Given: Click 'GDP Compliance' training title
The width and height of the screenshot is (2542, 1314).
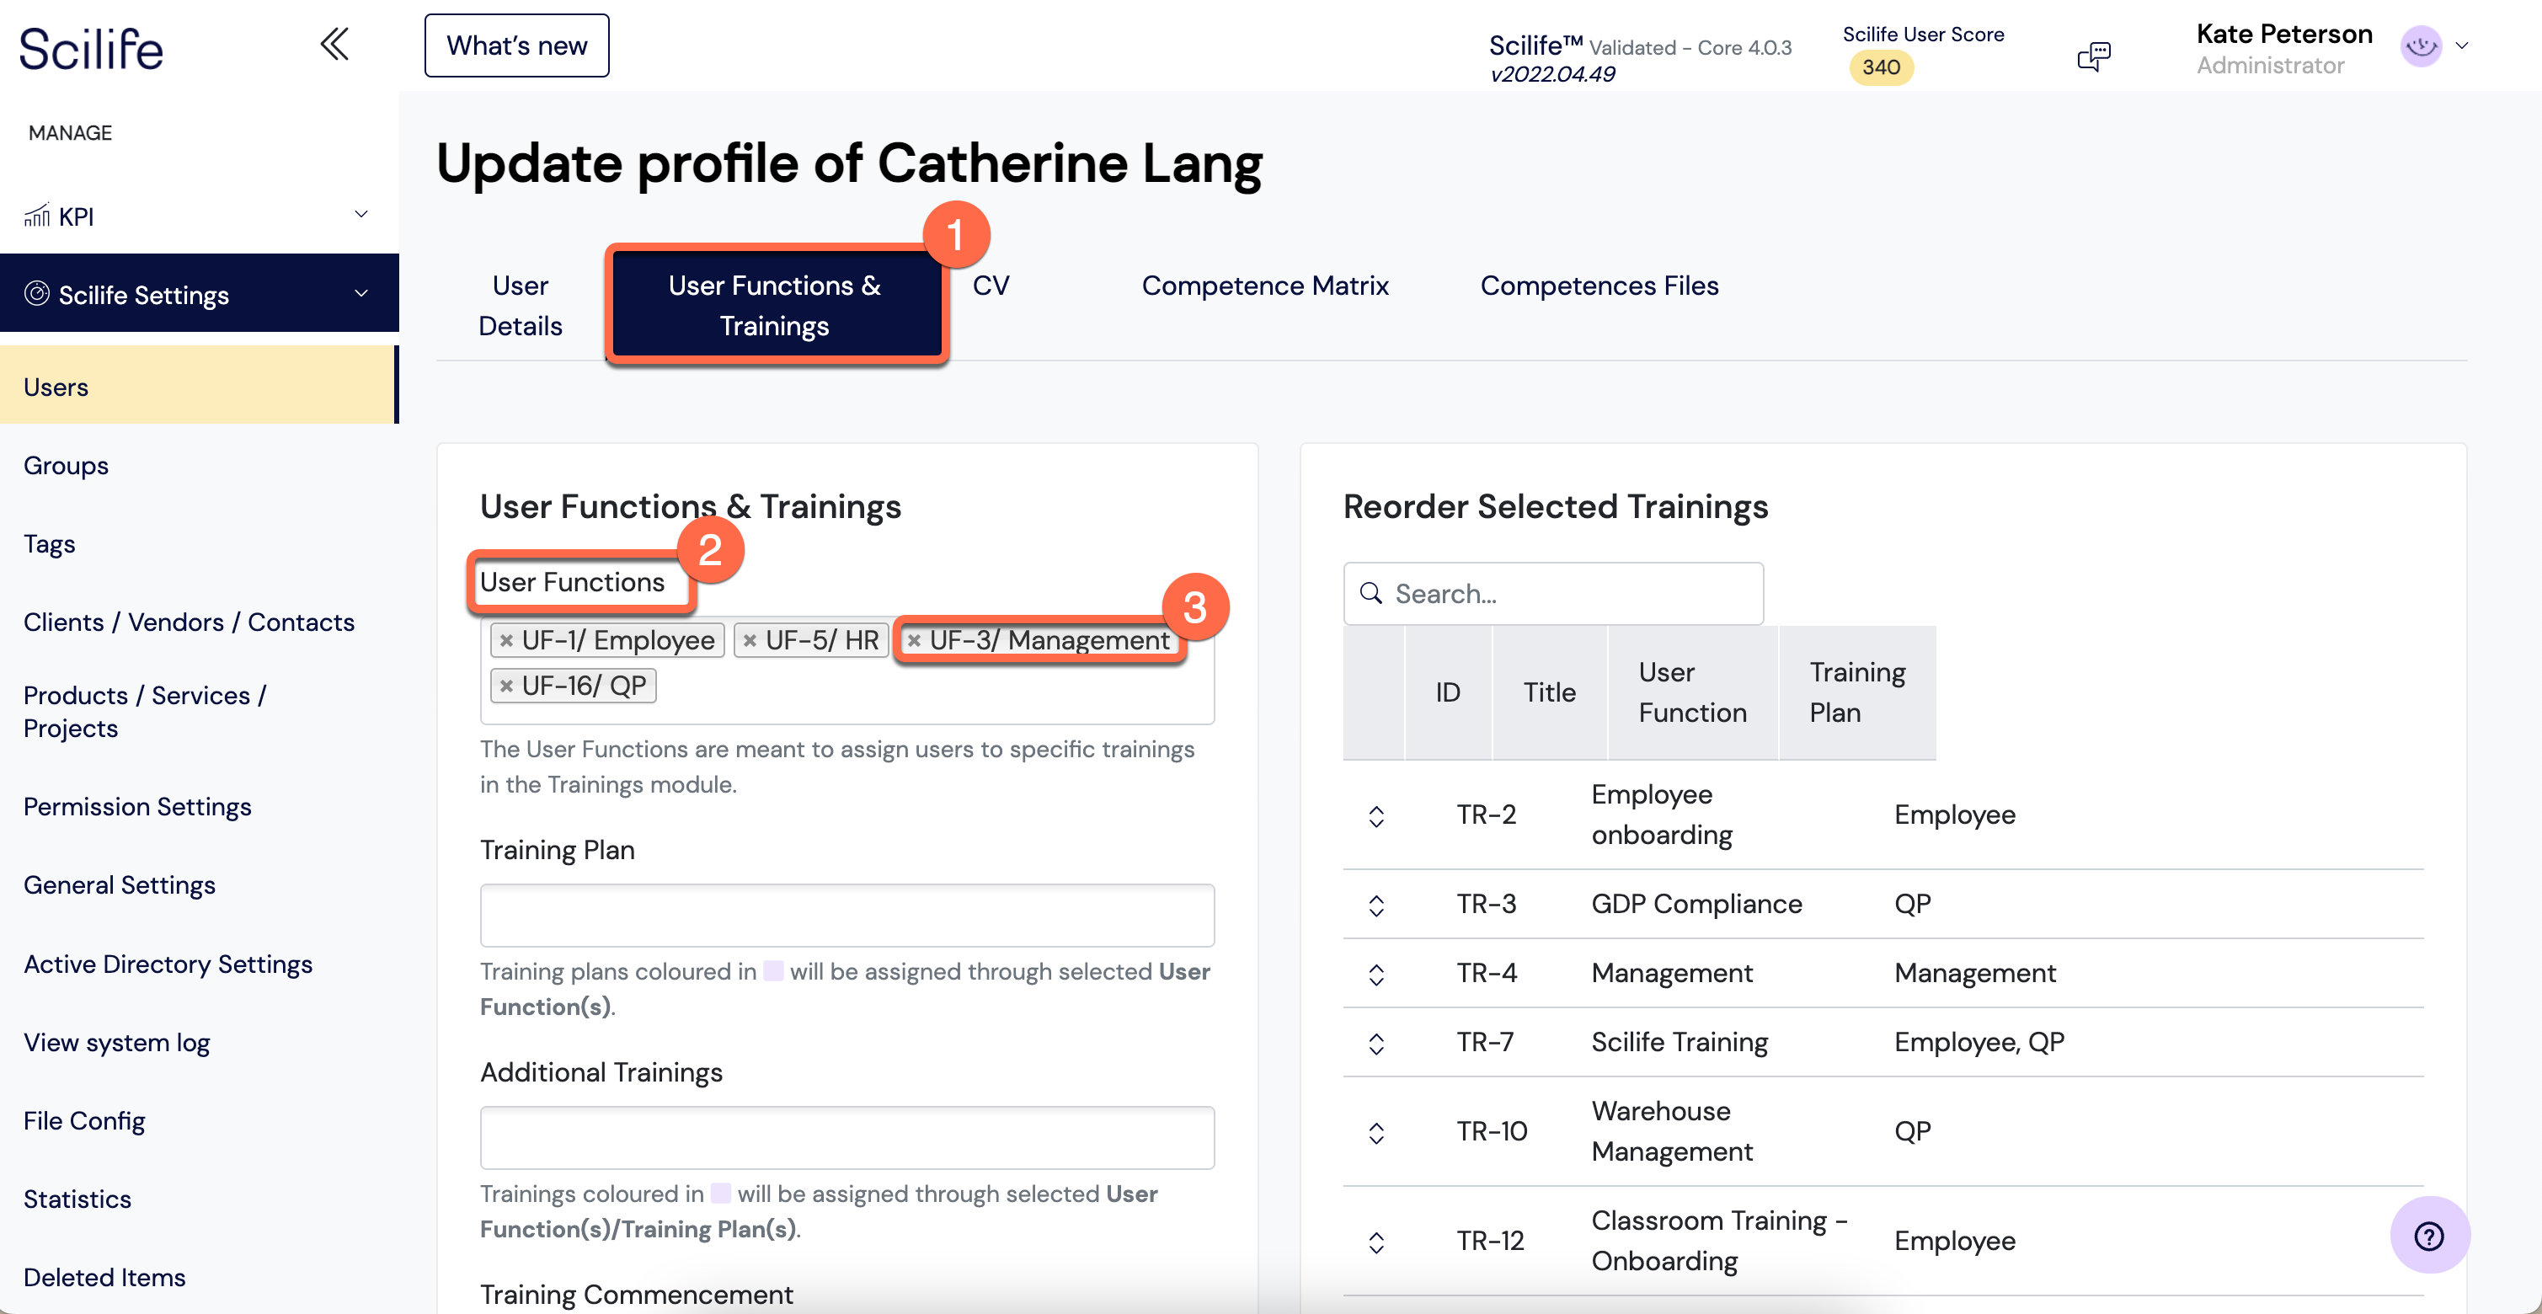Looking at the screenshot, I should pyautogui.click(x=1696, y=904).
